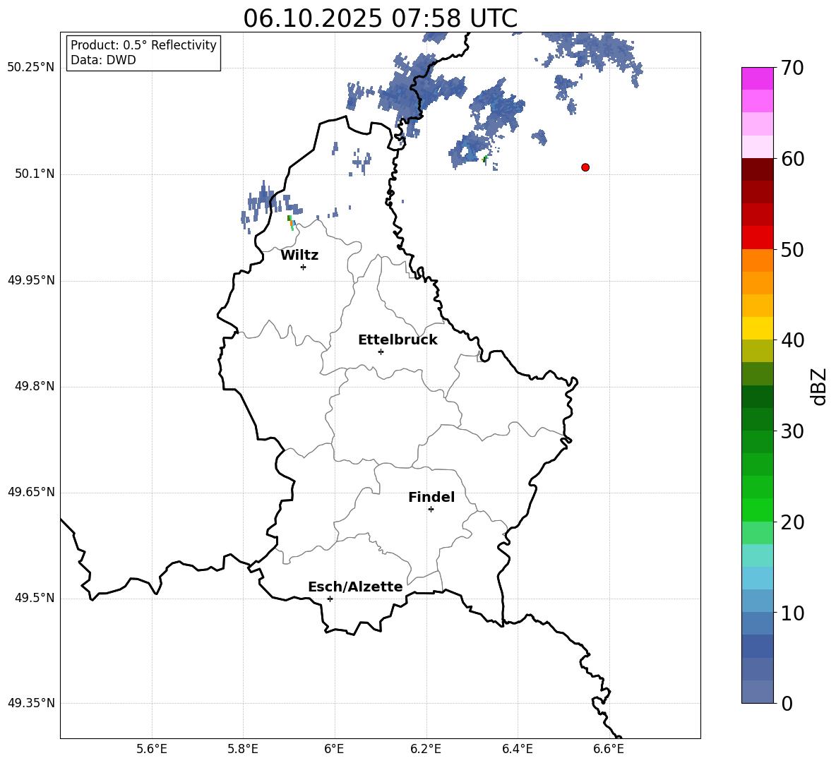The image size is (836, 763).
Task: Click the dark maroon colorbar swatch below 60
Action: [757, 169]
